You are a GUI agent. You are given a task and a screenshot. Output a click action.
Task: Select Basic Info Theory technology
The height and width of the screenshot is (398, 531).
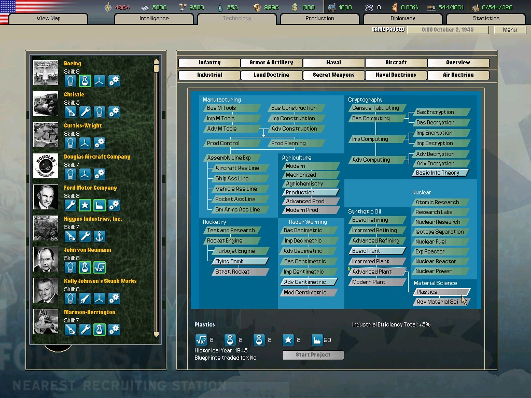pos(441,173)
